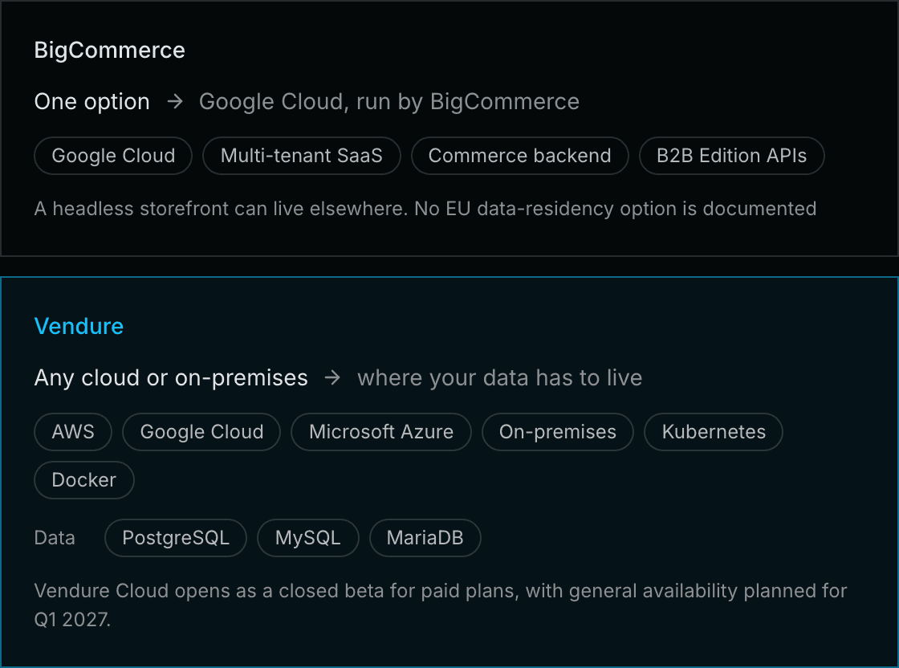Select the MariaDB chip
The width and height of the screenshot is (899, 668).
[425, 538]
